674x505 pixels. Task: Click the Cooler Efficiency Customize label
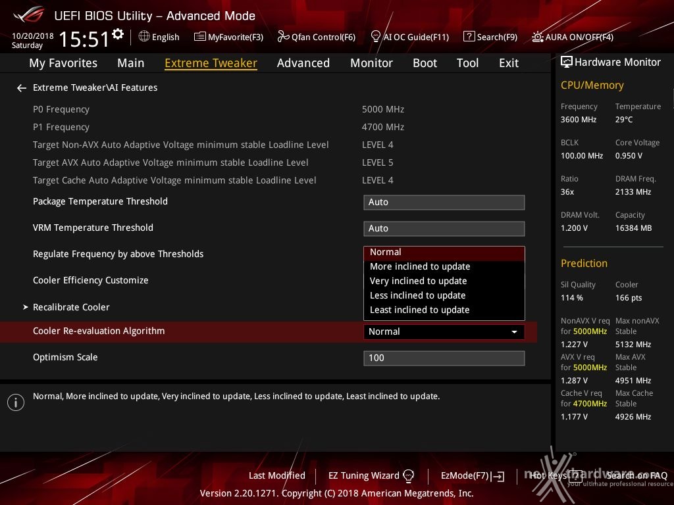(x=91, y=280)
